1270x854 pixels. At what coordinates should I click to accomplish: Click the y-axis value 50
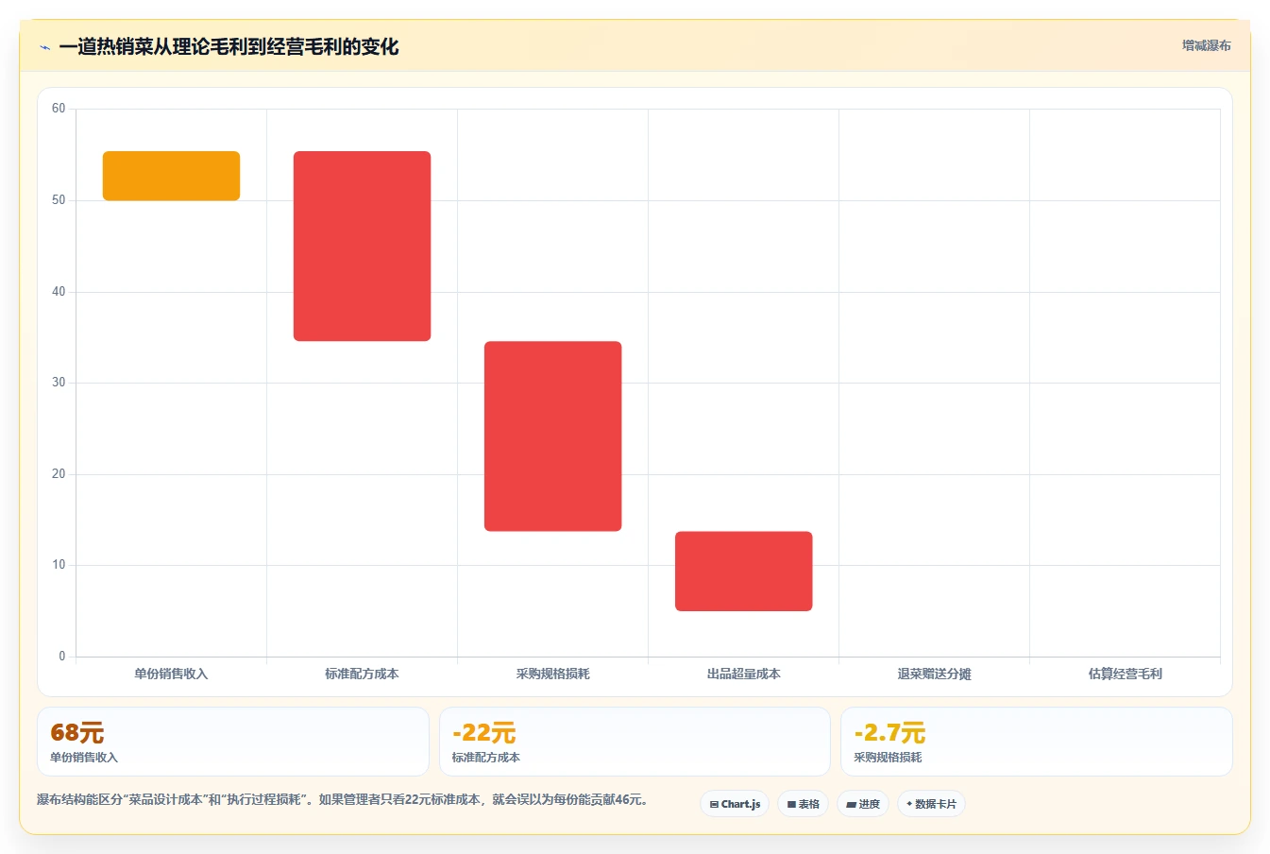pyautogui.click(x=59, y=200)
